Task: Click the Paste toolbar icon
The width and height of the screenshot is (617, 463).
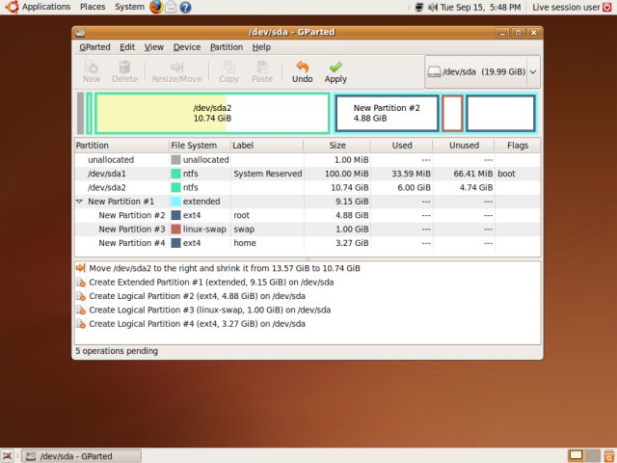Action: 262,68
